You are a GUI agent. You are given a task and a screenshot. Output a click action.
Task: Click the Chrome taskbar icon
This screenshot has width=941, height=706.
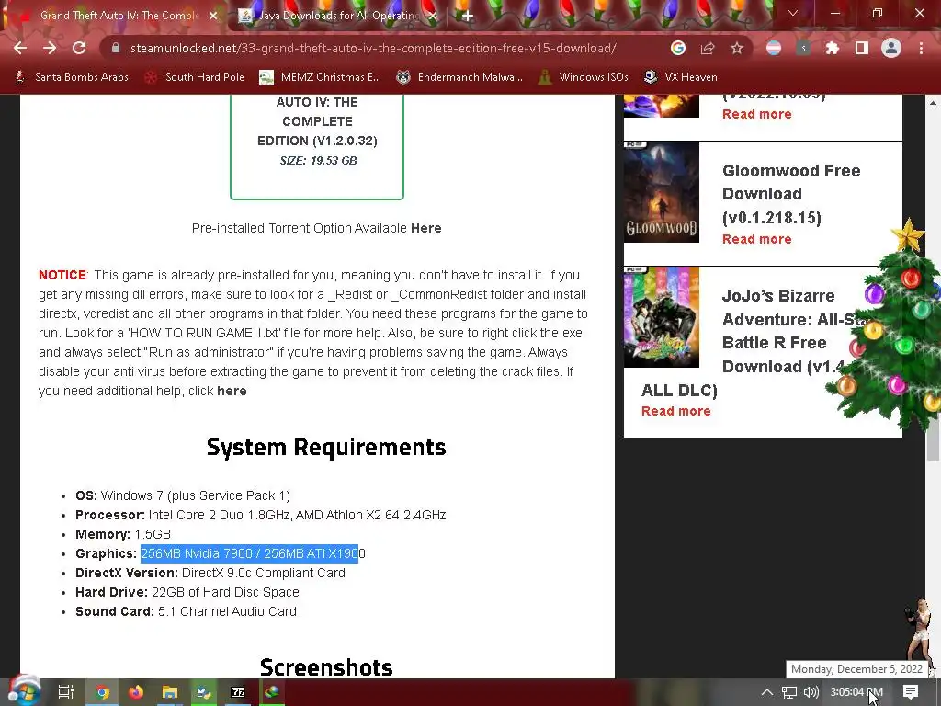click(x=103, y=692)
